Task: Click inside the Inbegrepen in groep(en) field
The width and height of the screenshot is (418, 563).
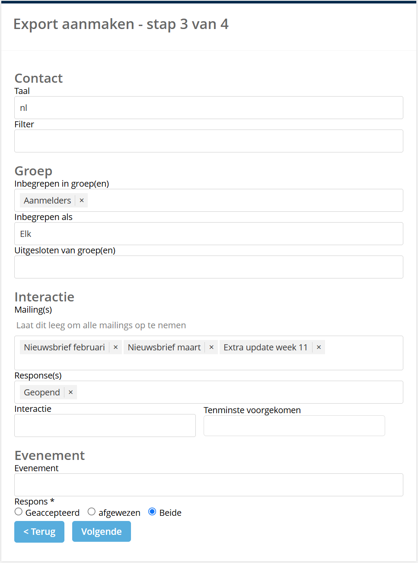Action: pos(242,201)
